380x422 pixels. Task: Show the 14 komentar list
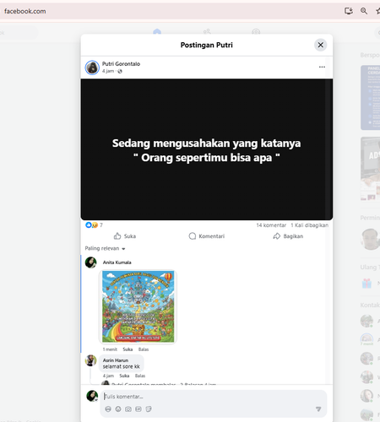(x=271, y=225)
